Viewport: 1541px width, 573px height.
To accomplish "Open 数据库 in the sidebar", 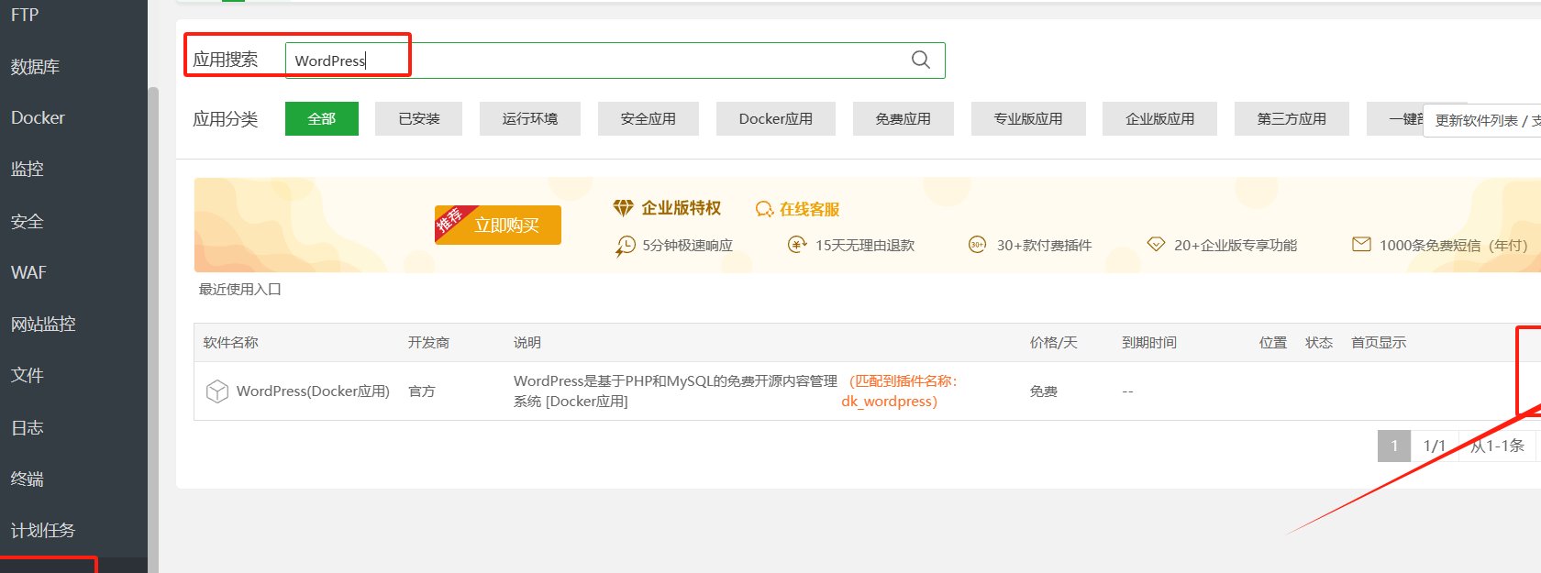I will pos(35,66).
